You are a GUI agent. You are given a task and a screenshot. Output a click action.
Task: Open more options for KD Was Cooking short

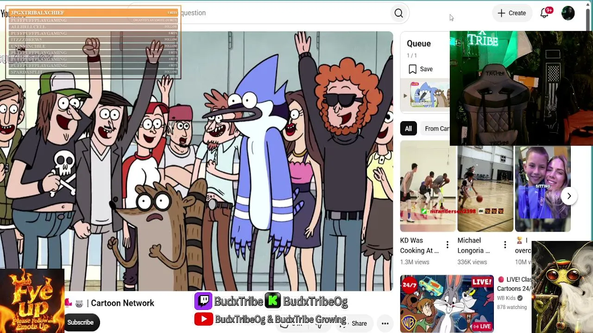(447, 245)
